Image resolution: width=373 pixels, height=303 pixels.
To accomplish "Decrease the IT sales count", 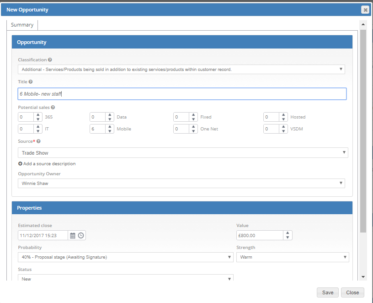I will point(38,131).
